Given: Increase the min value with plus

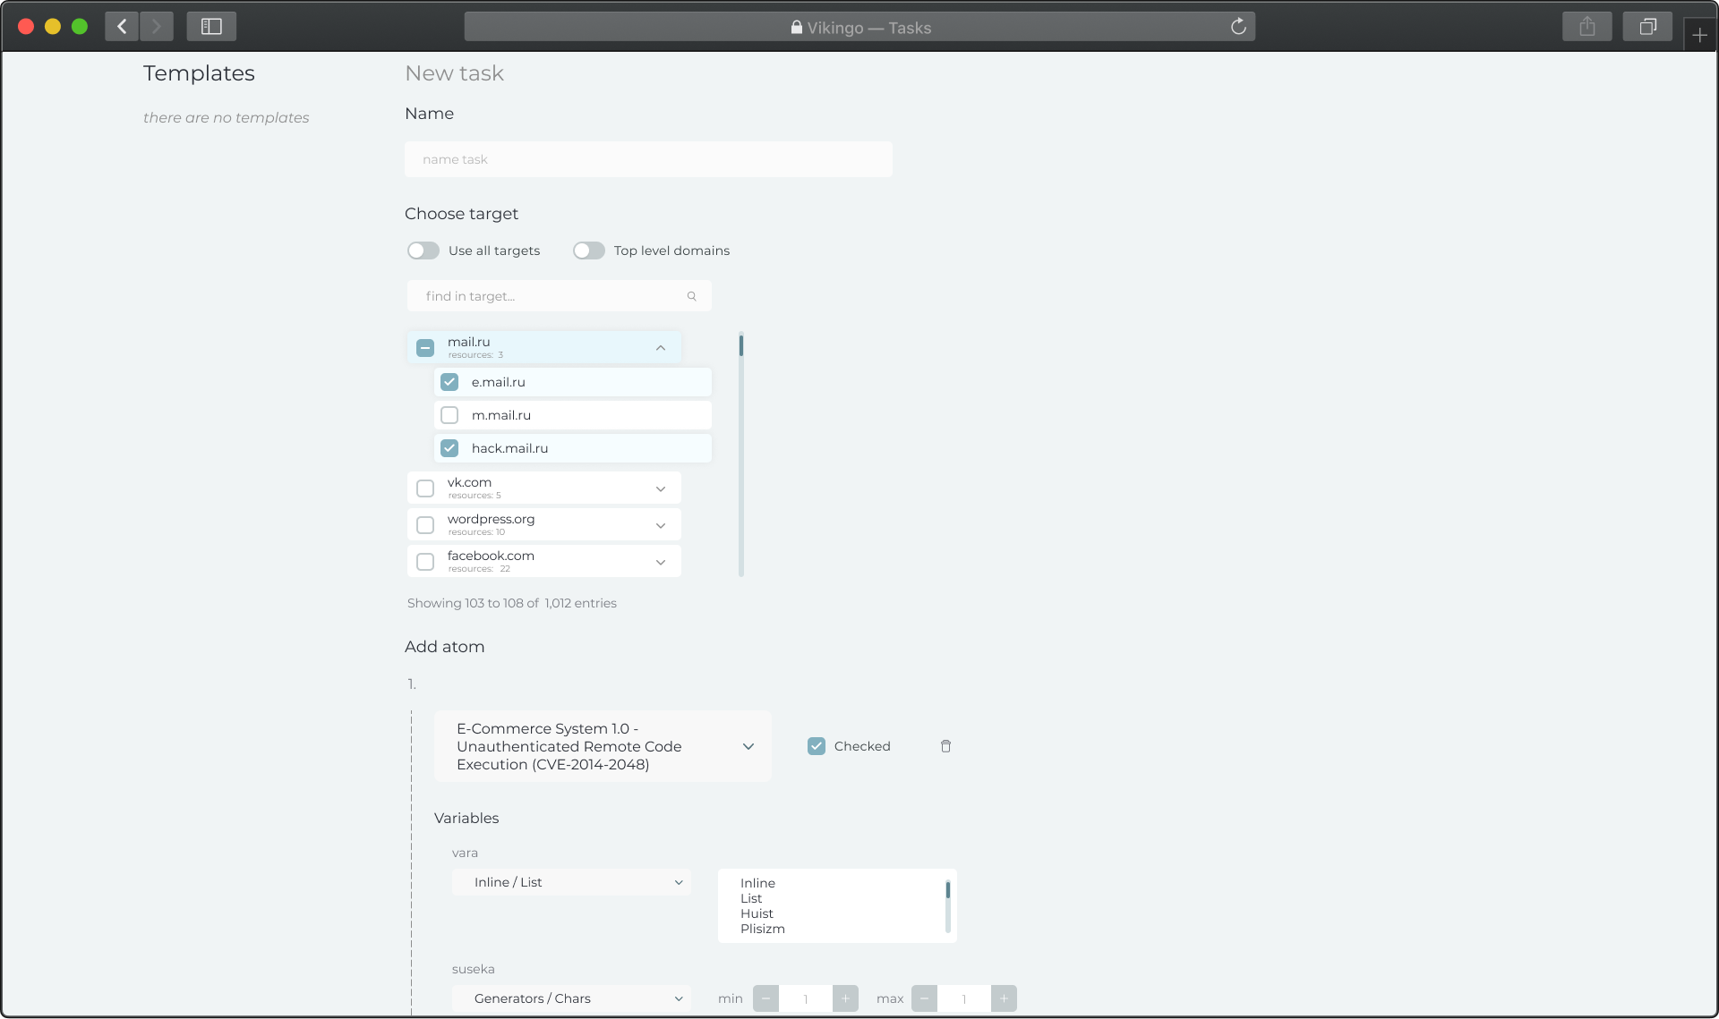Looking at the screenshot, I should tap(845, 998).
